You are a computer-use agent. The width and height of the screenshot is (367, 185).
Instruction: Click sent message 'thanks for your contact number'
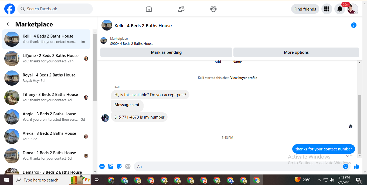324,149
